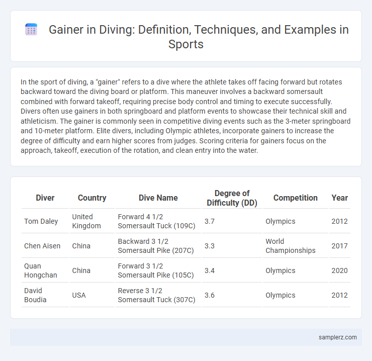The width and height of the screenshot is (372, 361).
Task: Select 'Reverse 3 1/2 Somersault Tuck (307C)' cell
Action: pos(158,295)
